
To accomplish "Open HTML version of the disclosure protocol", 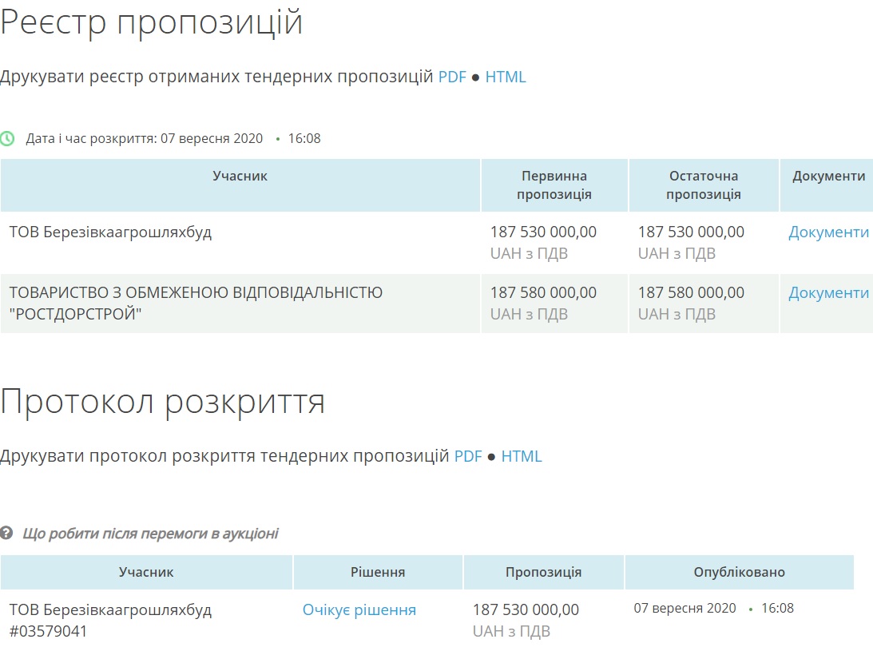I will (x=521, y=456).
